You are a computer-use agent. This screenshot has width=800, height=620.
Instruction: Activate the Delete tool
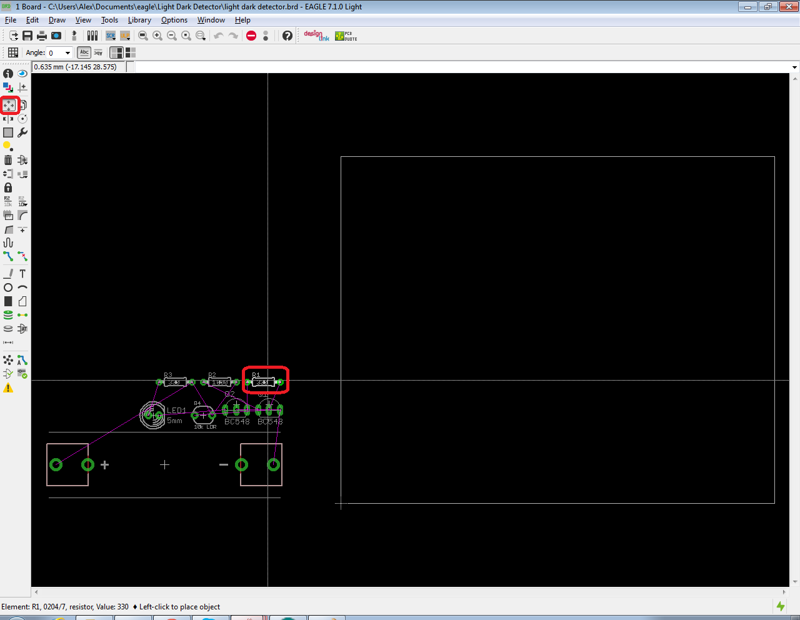pyautogui.click(x=7, y=160)
